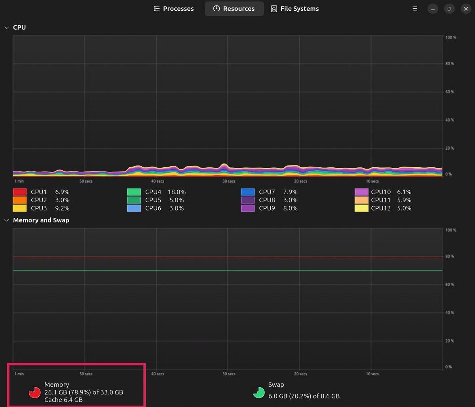Collapse the Memory and Swap section
475x407 pixels.
coord(6,220)
